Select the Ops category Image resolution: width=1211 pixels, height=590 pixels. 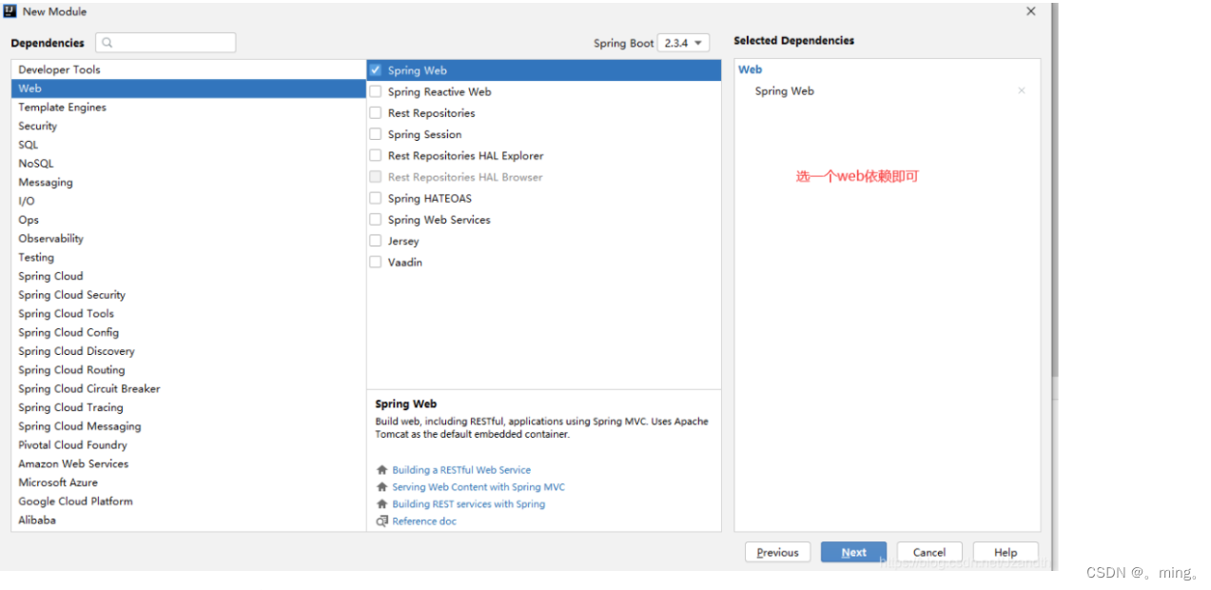pos(188,220)
